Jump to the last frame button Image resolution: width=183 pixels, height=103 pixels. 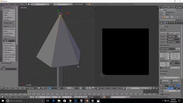(86, 97)
